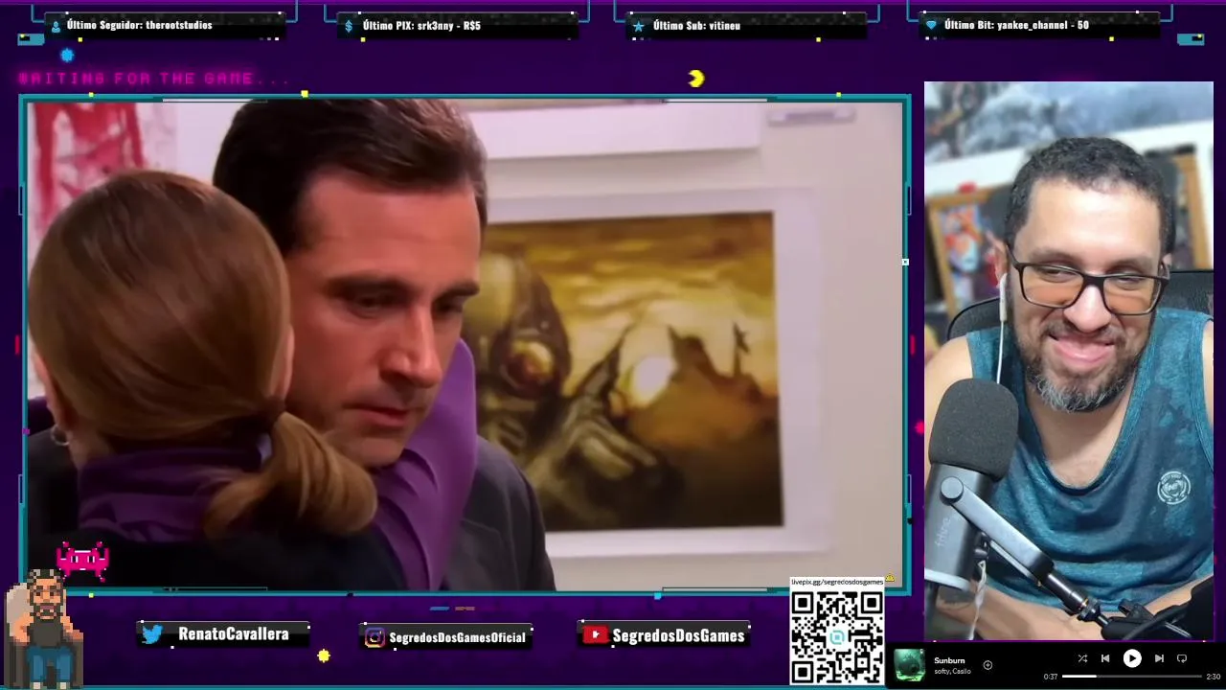Click the Instagram icon
The width and height of the screenshot is (1226, 690).
(x=375, y=637)
